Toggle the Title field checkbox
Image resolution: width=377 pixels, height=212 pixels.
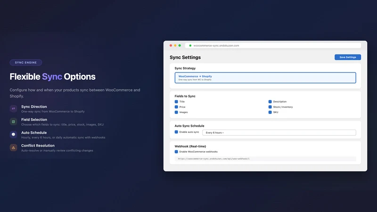(176, 102)
